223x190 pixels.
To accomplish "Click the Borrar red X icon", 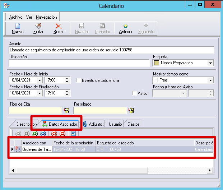I will [x=58, y=28].
